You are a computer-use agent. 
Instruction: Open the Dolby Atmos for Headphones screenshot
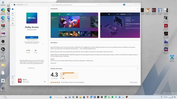pyautogui.click(x=120, y=25)
